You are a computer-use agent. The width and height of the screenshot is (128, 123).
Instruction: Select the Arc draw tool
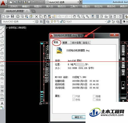click(x=2, y=49)
